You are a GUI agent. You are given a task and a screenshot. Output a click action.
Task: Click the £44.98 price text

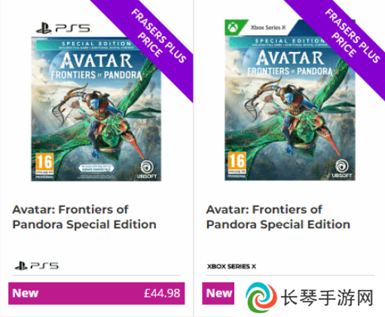(x=162, y=293)
